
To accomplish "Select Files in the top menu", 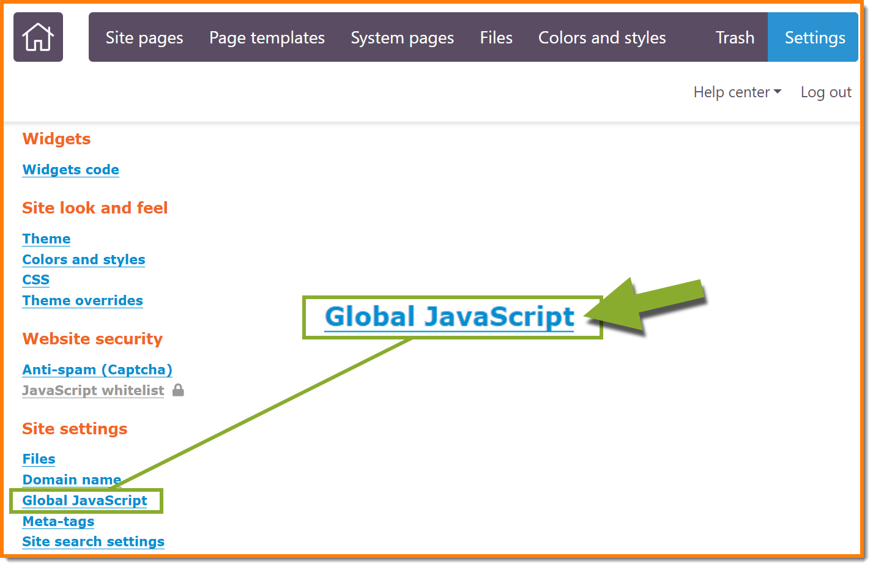I will [x=496, y=38].
